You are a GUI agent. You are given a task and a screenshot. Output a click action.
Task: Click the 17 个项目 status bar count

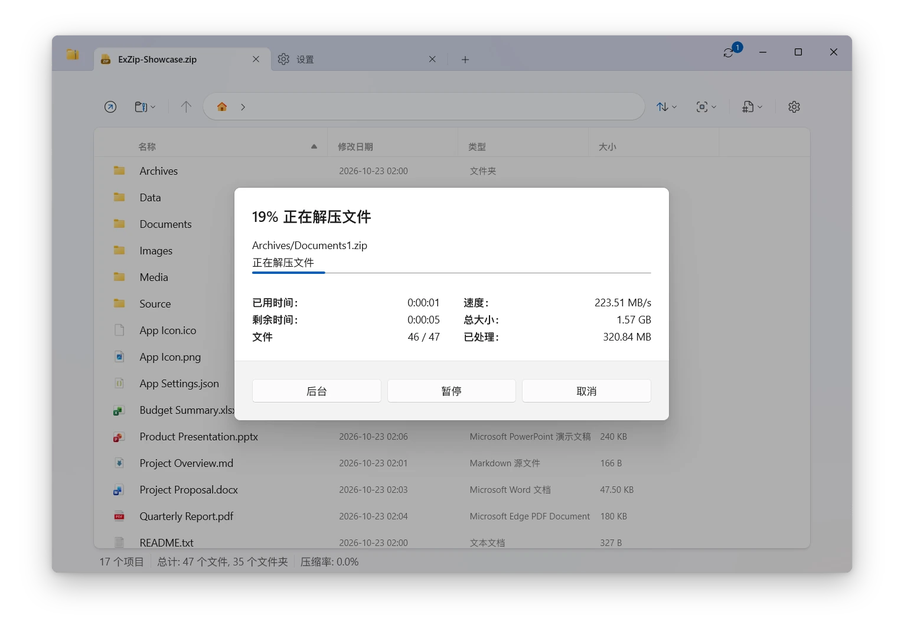122,562
